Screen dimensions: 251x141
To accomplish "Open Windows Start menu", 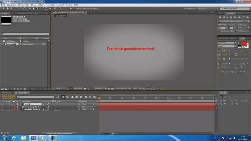I will click(4, 138).
